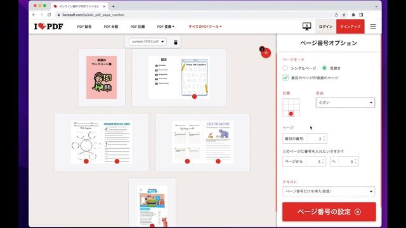
Task: Open the desktop app download icon
Action: click(307, 27)
